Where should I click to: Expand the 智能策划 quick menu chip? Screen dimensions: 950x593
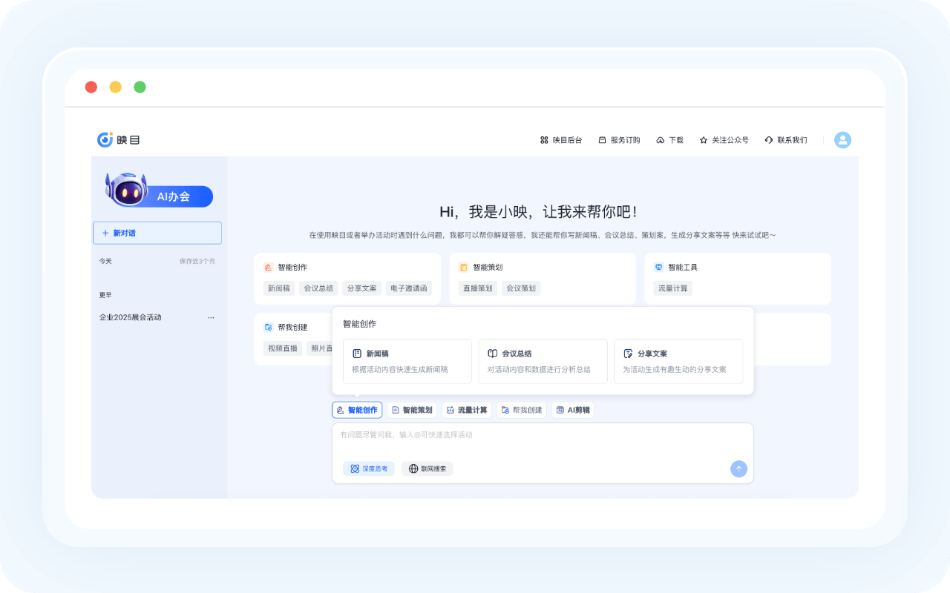(412, 410)
